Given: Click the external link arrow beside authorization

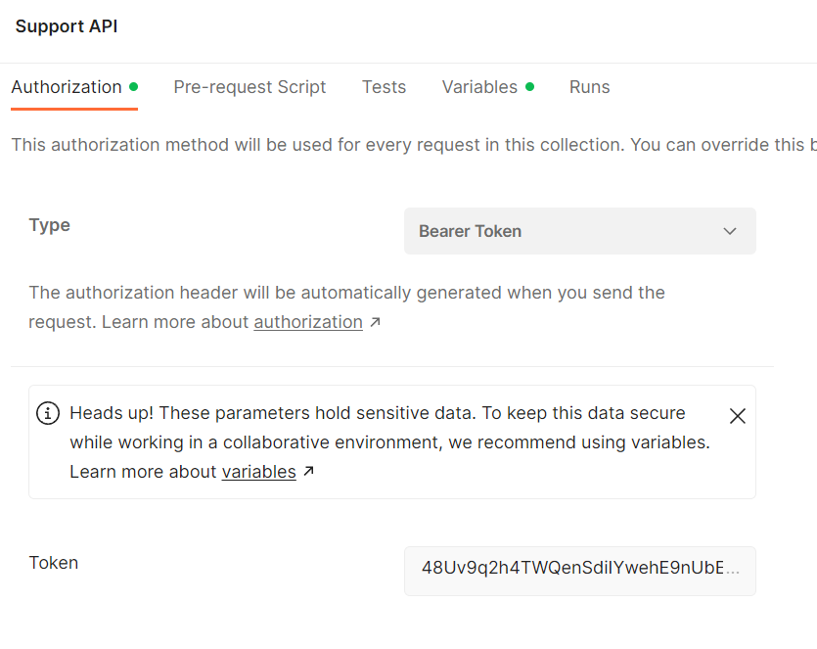Looking at the screenshot, I should point(375,320).
